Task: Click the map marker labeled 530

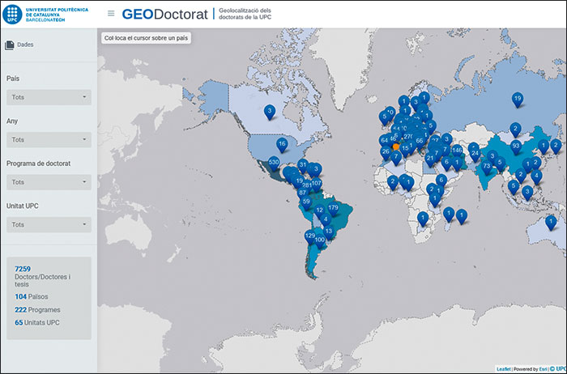Action: coord(274,163)
